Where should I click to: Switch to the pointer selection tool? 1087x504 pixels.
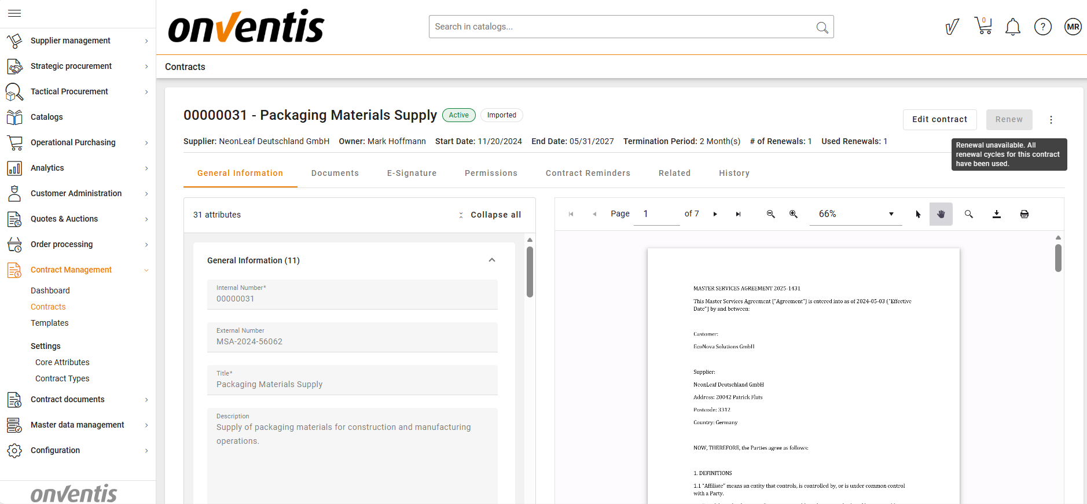(918, 214)
